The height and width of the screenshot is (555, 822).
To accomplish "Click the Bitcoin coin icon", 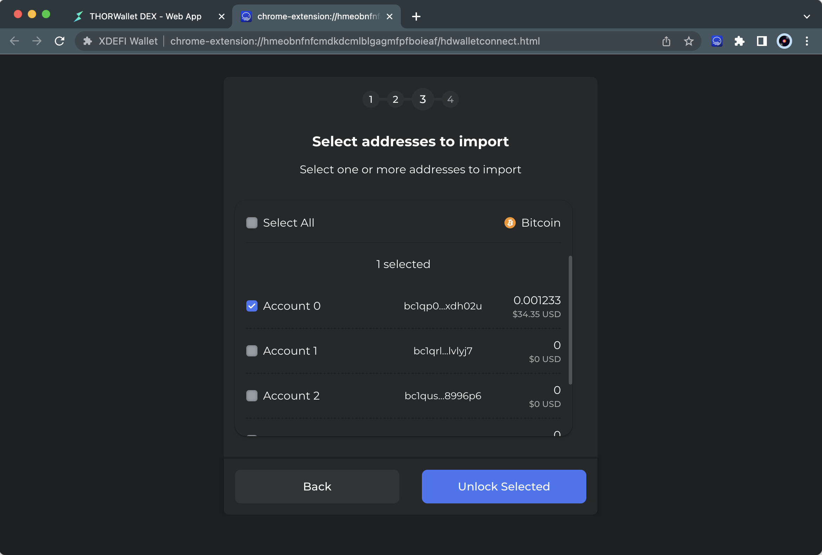I will [x=510, y=223].
